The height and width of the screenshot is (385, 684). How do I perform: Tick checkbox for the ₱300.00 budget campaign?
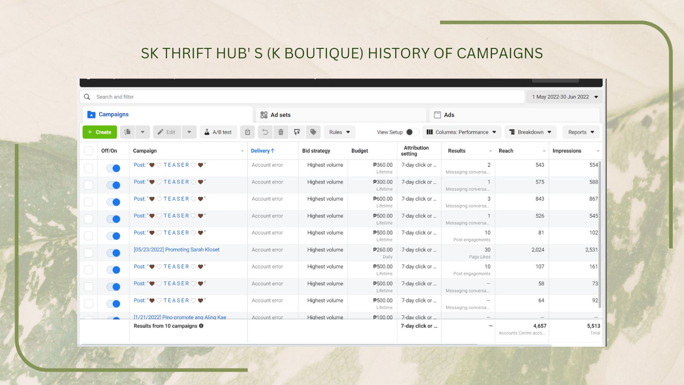coord(88,185)
